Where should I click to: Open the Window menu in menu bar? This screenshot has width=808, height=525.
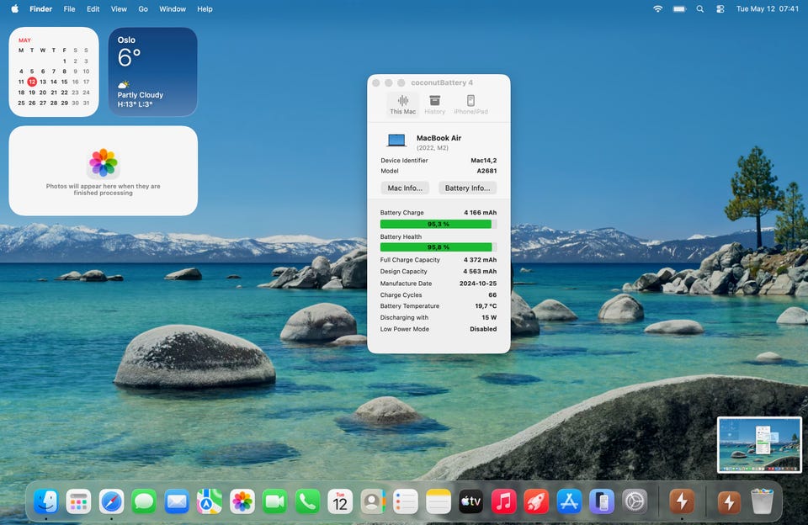[x=172, y=8]
